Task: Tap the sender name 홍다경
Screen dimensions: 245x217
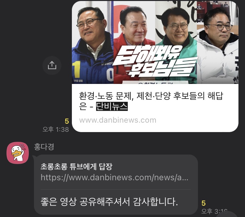Action: (x=44, y=147)
